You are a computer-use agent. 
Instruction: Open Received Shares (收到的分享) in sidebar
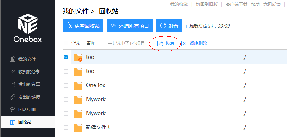(25, 72)
